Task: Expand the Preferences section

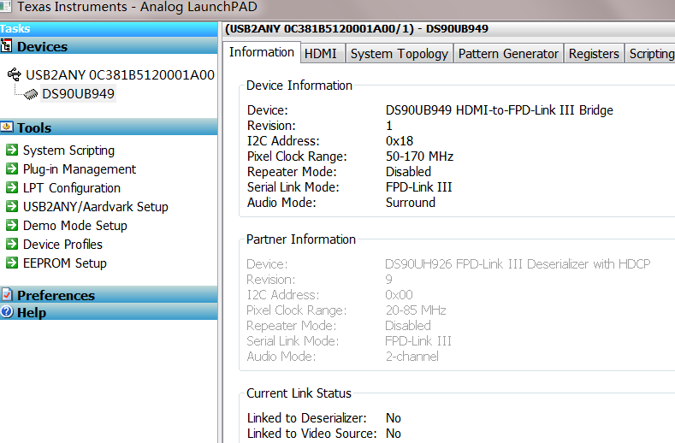Action: pos(109,295)
